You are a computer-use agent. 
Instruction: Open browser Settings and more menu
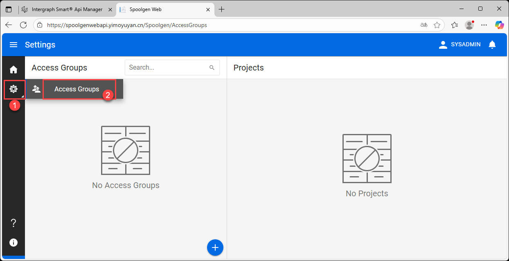[x=484, y=25]
